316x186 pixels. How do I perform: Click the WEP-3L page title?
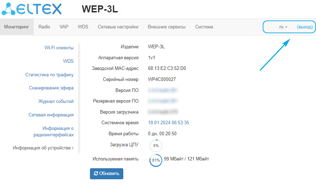(x=100, y=9)
